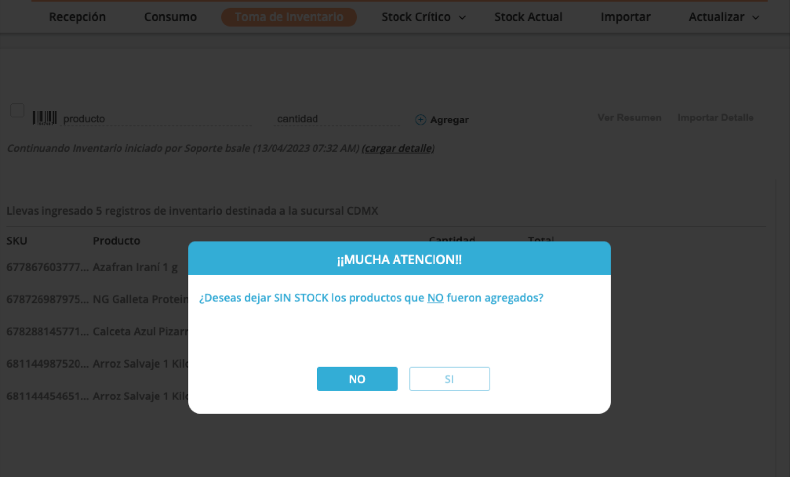Open the cargar detalle link
This screenshot has width=790, height=477.
point(398,148)
